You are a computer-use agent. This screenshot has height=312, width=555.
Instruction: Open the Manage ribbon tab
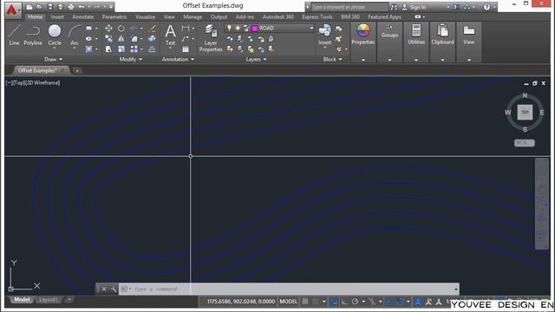tap(193, 17)
